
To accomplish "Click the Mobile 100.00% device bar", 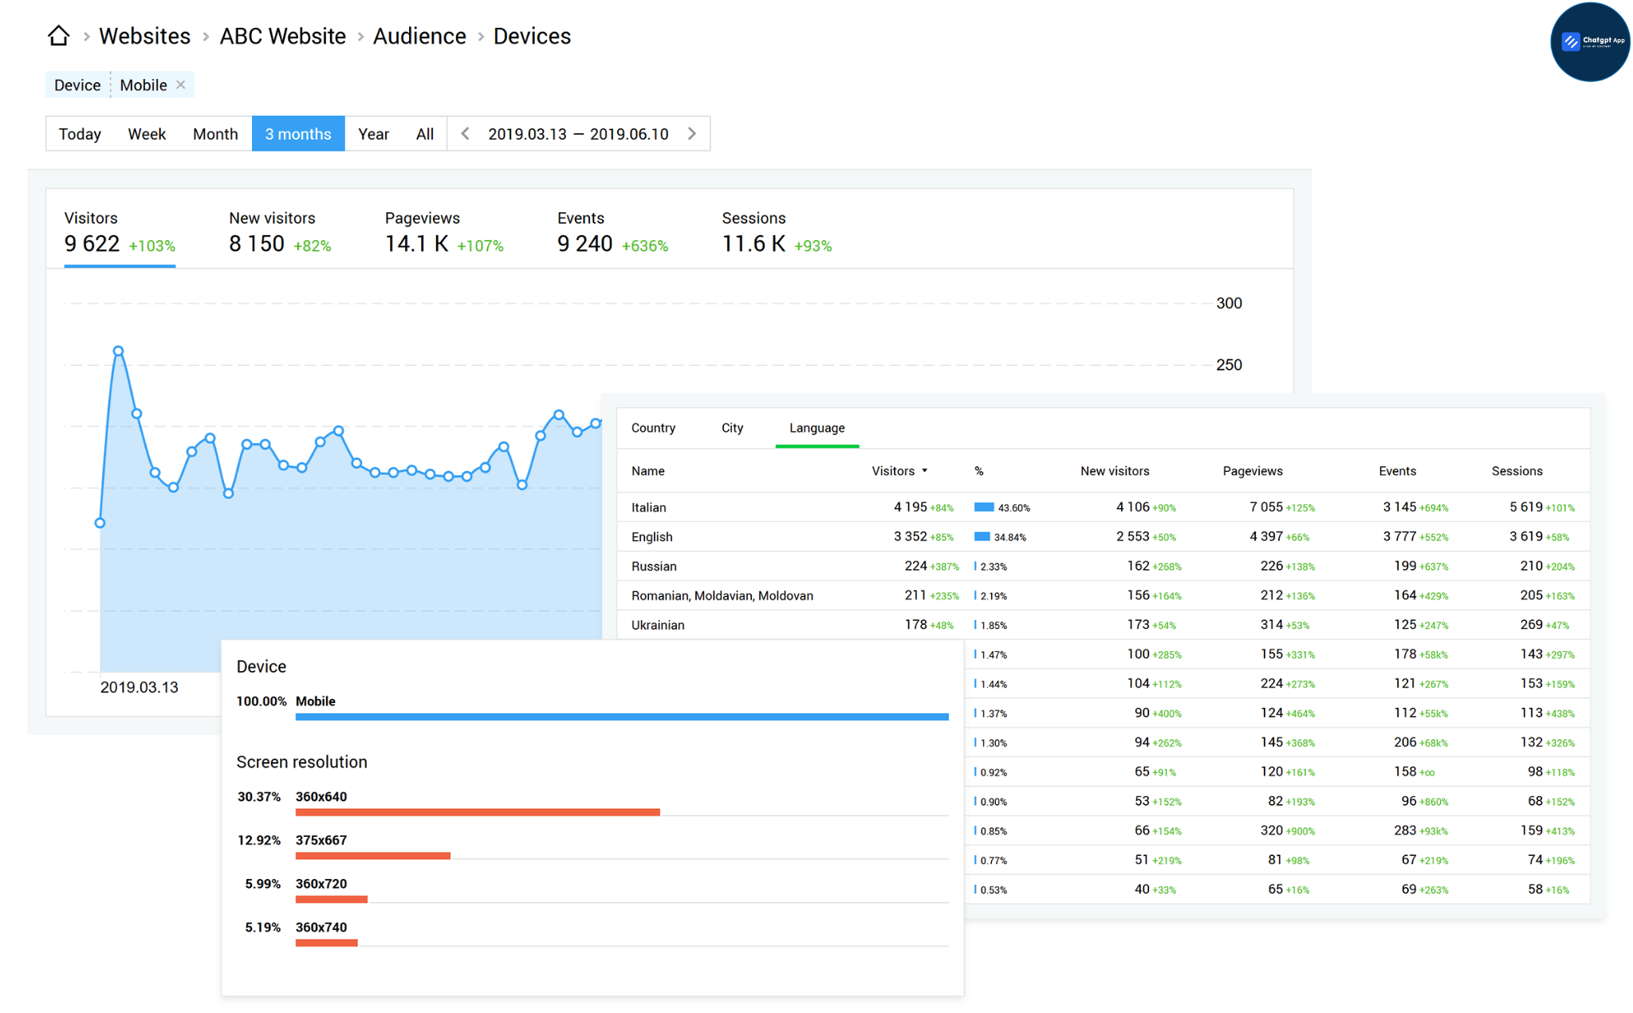I will click(622, 717).
